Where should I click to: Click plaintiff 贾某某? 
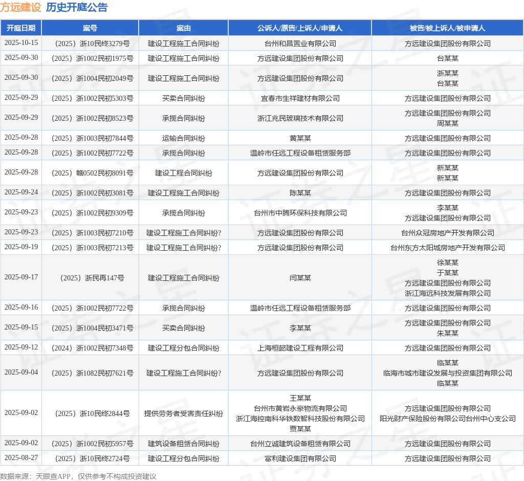(x=300, y=428)
